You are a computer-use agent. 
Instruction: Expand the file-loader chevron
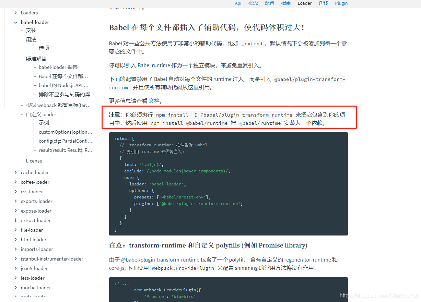tap(16, 230)
